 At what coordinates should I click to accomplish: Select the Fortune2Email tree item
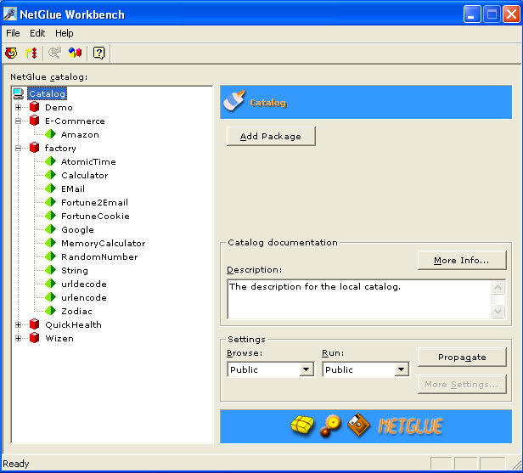click(x=95, y=202)
